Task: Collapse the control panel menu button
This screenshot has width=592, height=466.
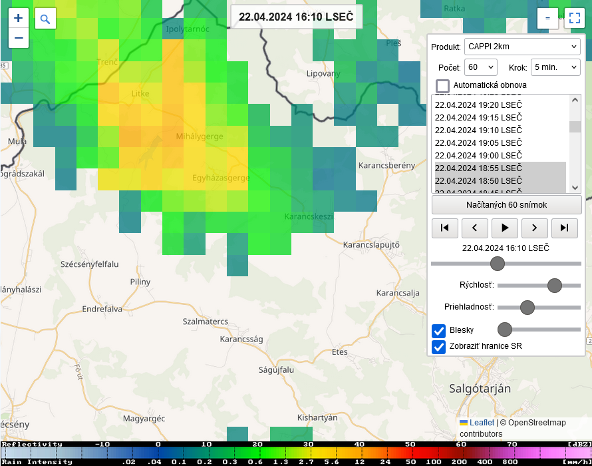Action: click(x=547, y=19)
